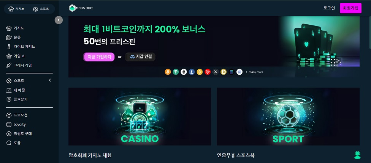The width and height of the screenshot is (371, 163).
Task: Click the Mega Dice logo
Action: (81, 8)
